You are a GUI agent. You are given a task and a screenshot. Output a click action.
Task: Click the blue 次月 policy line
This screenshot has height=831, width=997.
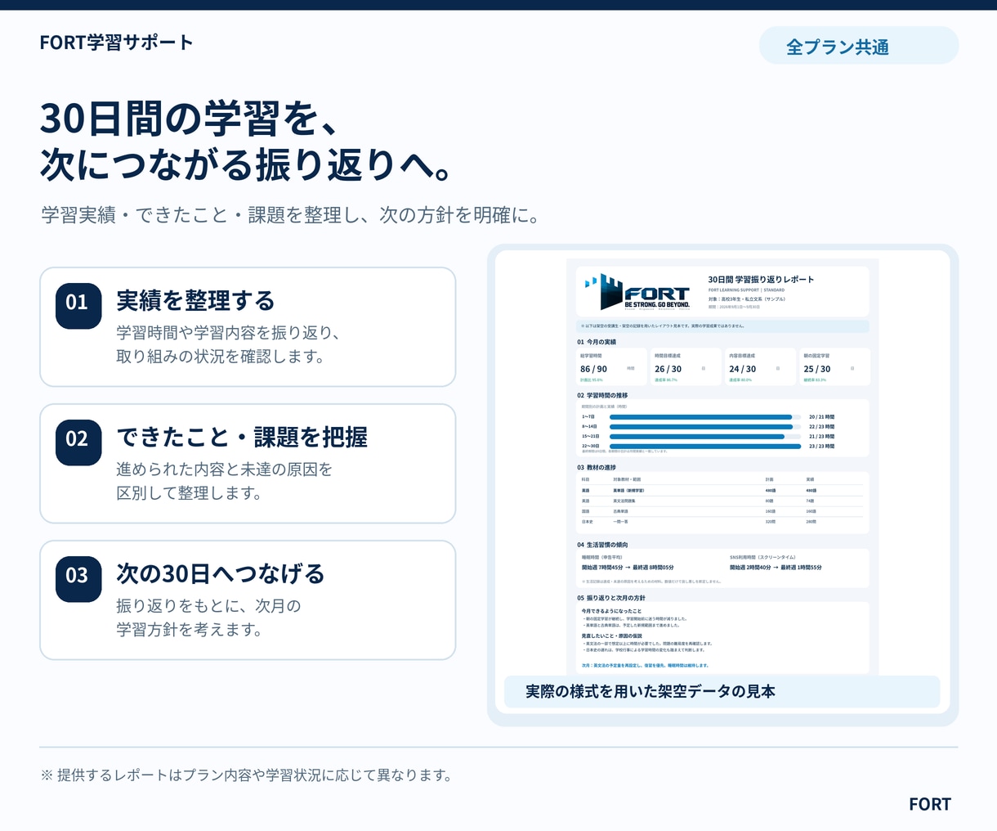pos(645,666)
